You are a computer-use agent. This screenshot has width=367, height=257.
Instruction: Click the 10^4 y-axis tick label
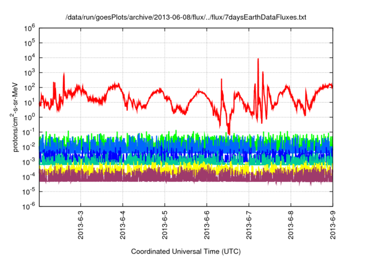coord(29,58)
